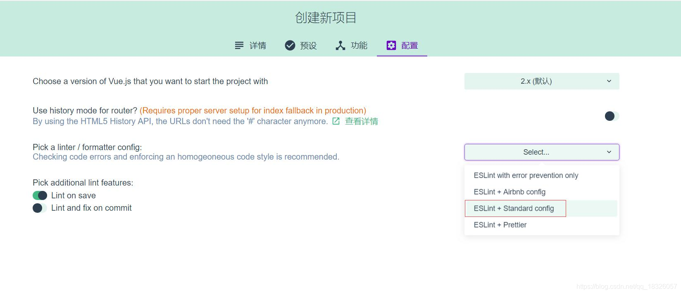Image resolution: width=681 pixels, height=294 pixels.
Task: Select the ESLint + Prettier option
Action: (x=500, y=224)
